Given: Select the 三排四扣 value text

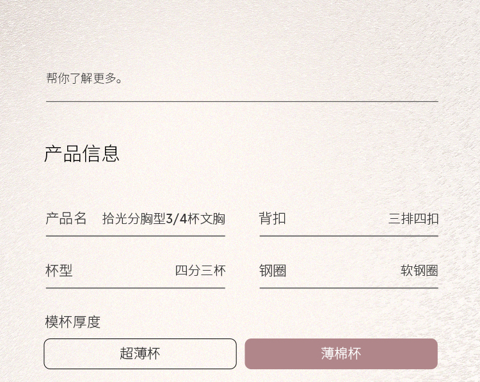Looking at the screenshot, I should [413, 219].
